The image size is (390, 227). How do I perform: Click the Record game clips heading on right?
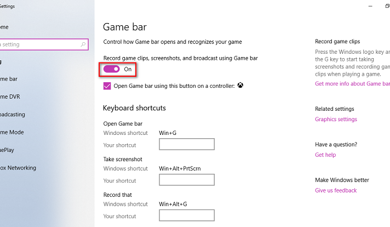337,42
